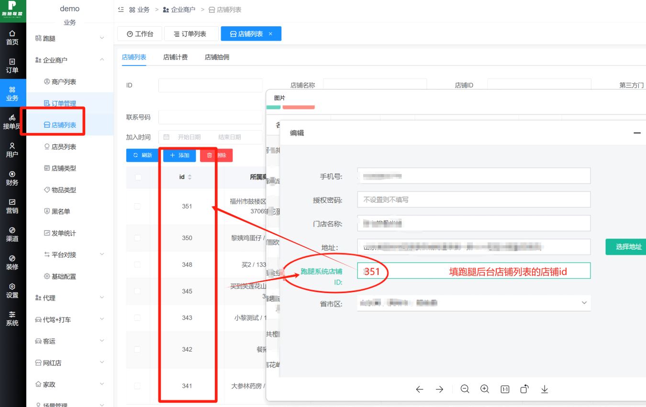Expand the 跑腿 menu group
The width and height of the screenshot is (646, 407).
tap(69, 38)
